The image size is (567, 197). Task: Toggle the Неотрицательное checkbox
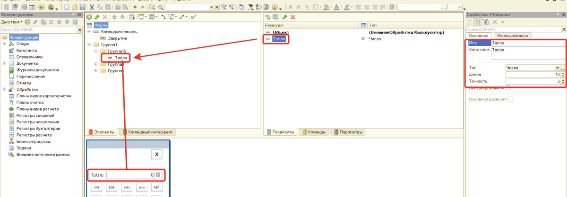click(x=508, y=88)
